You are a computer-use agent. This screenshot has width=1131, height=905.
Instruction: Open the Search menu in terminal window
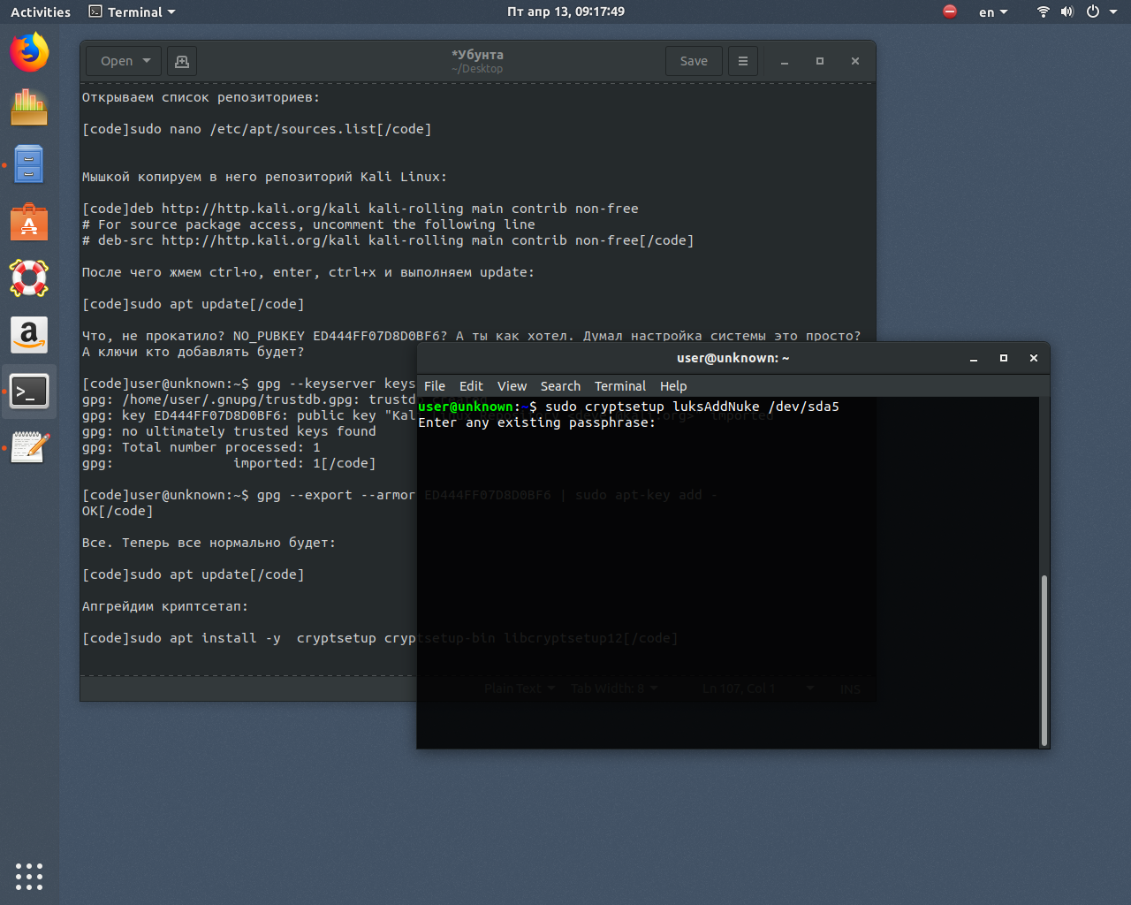(x=560, y=386)
